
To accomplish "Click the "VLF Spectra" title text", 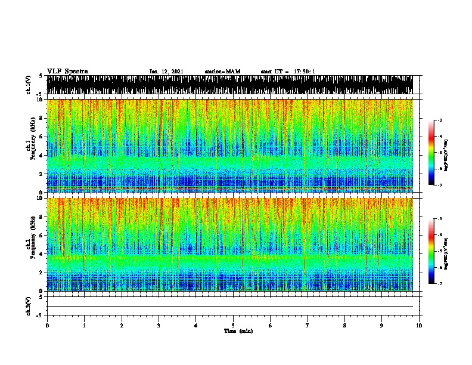I will tap(67, 72).
